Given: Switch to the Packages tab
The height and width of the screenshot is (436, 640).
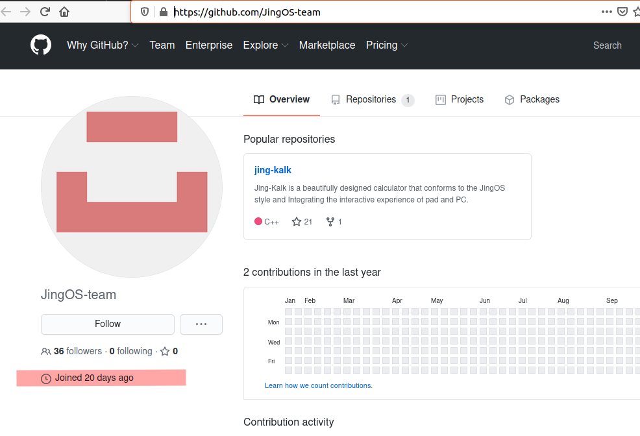Looking at the screenshot, I should [532, 99].
